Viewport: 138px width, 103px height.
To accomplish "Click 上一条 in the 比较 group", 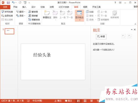I will tap(102, 12).
